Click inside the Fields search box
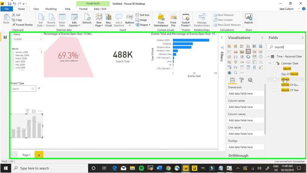Viewport: 307px width, 173px height. 286,47
